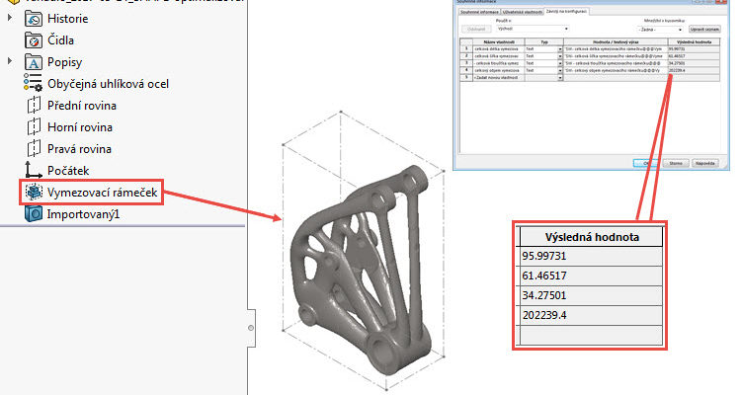Click the material icon for Obyčejná uhlíková ocel

click(x=33, y=83)
